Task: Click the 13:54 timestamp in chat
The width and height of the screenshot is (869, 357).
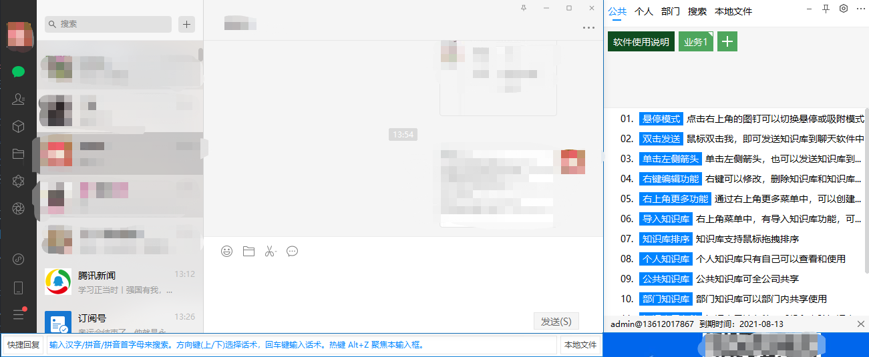Action: [403, 134]
